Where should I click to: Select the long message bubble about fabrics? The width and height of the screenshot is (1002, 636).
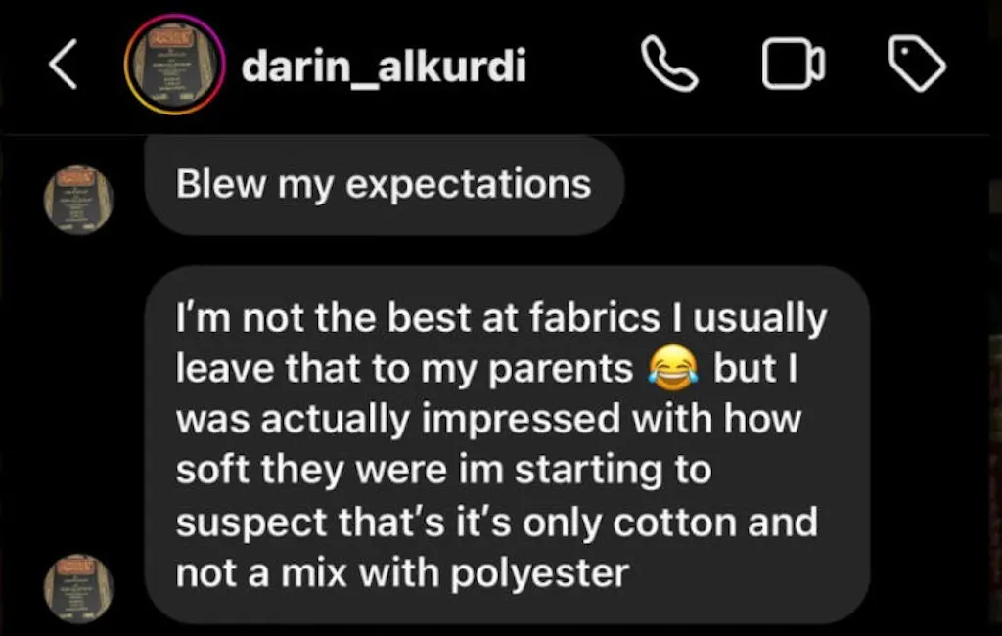[x=507, y=445]
